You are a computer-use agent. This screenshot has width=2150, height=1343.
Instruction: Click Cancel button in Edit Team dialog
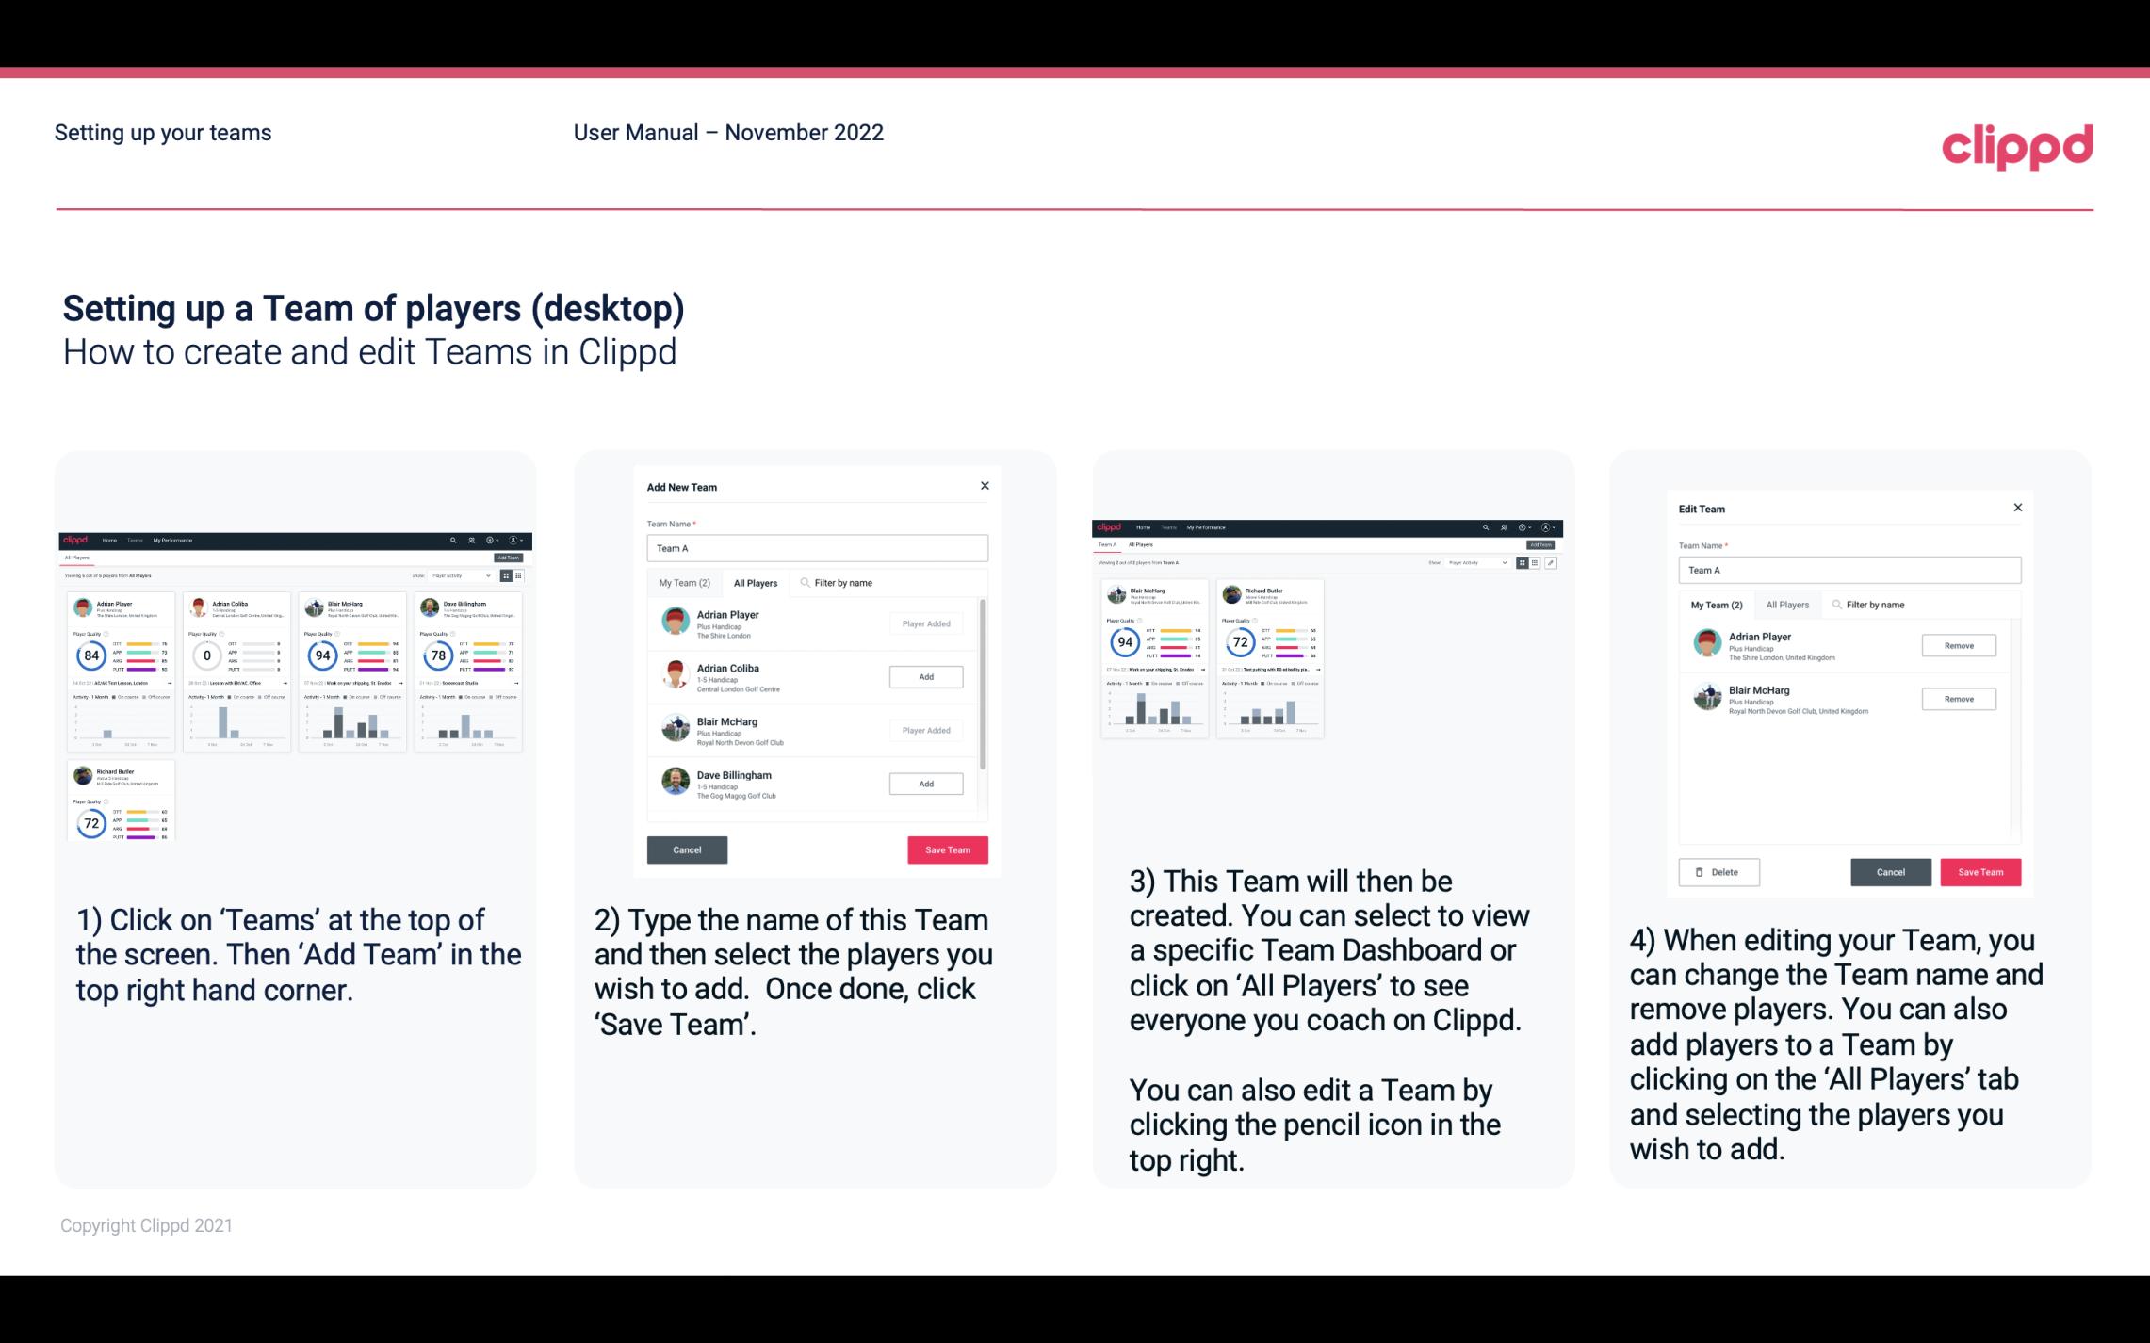1890,871
